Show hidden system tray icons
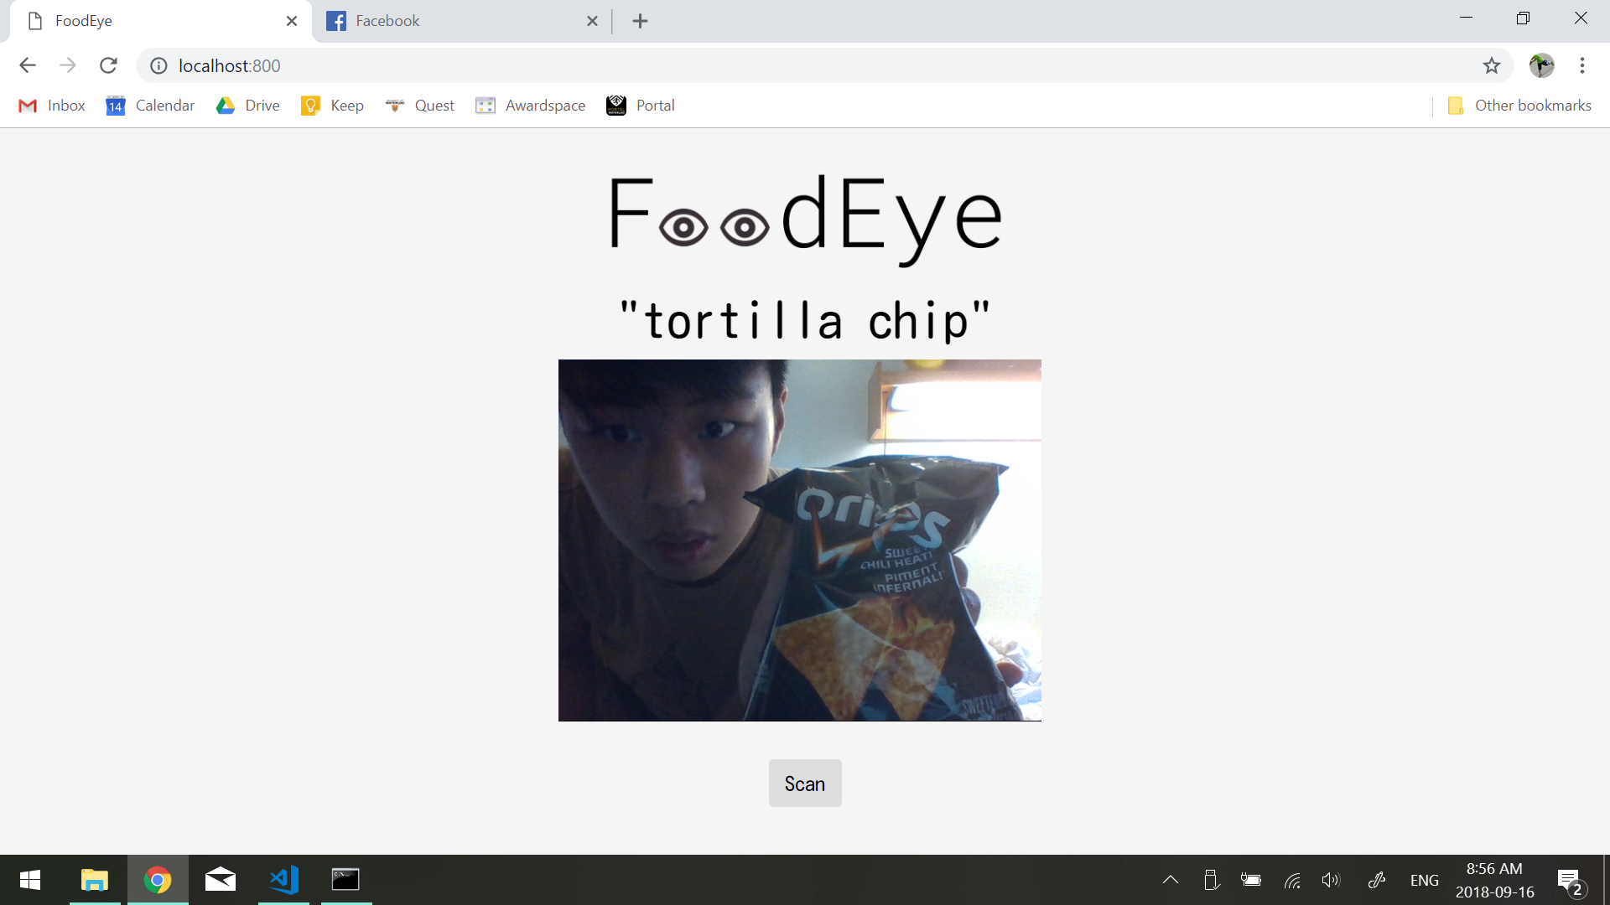Viewport: 1610px width, 905px height. pyautogui.click(x=1171, y=880)
